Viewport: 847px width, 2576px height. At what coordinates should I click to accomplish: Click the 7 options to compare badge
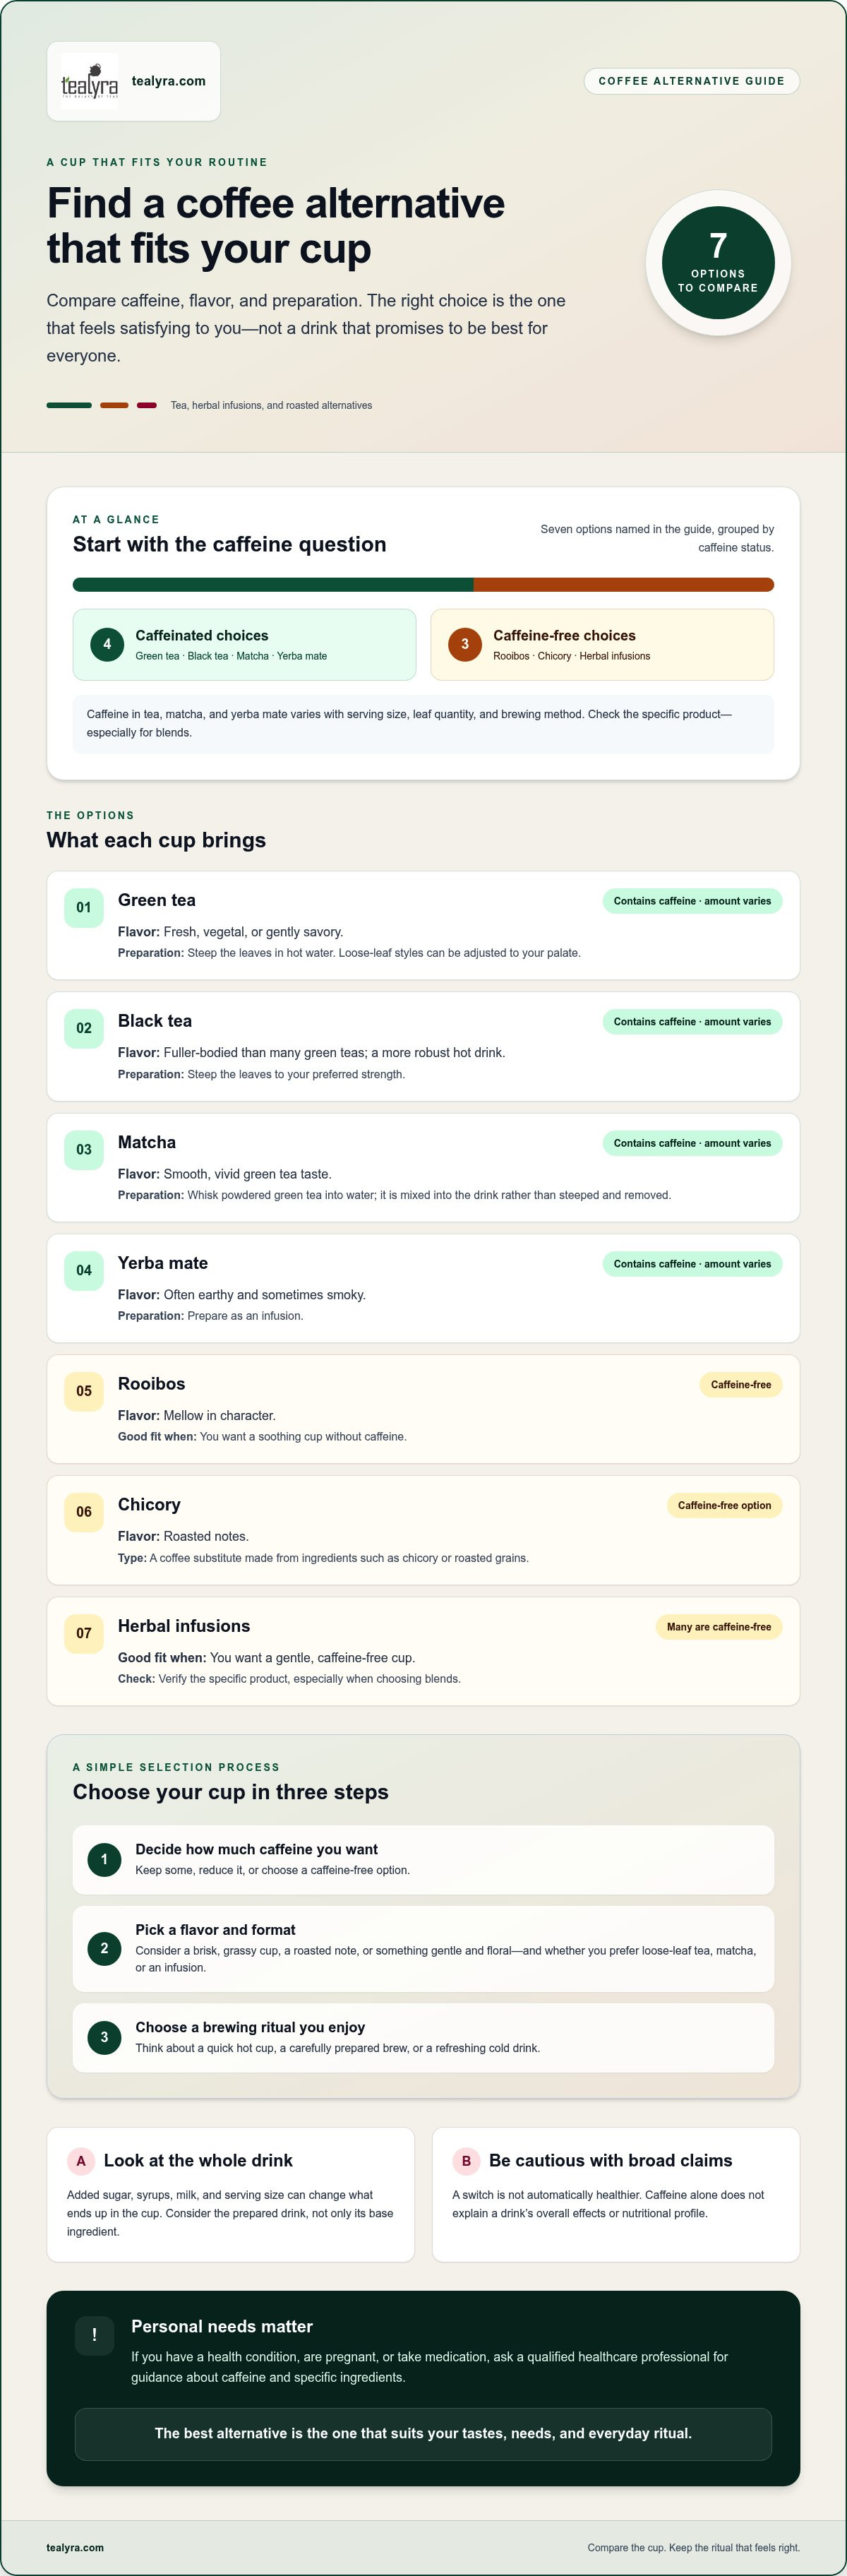pos(718,263)
